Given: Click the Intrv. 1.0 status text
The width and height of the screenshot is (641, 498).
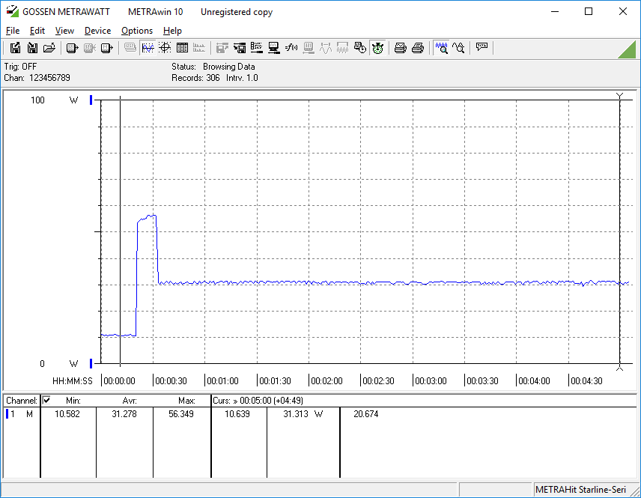Looking at the screenshot, I should tap(242, 78).
